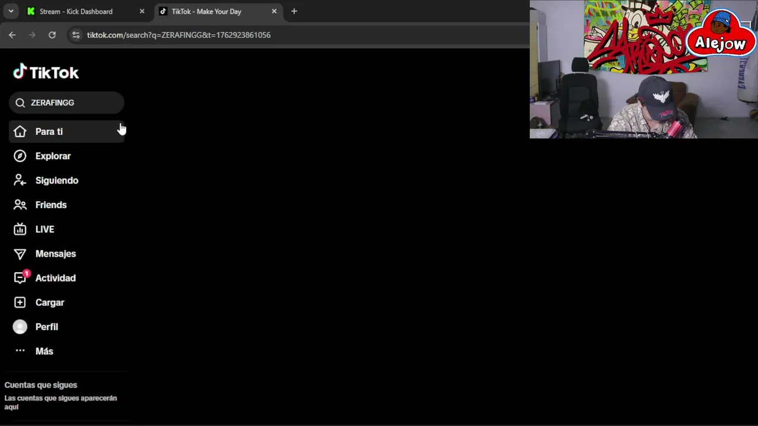Open the Para ti home icon
This screenshot has height=426, width=758.
tap(20, 131)
